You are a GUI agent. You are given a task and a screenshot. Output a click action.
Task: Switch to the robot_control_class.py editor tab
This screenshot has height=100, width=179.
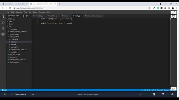coord(94,16)
